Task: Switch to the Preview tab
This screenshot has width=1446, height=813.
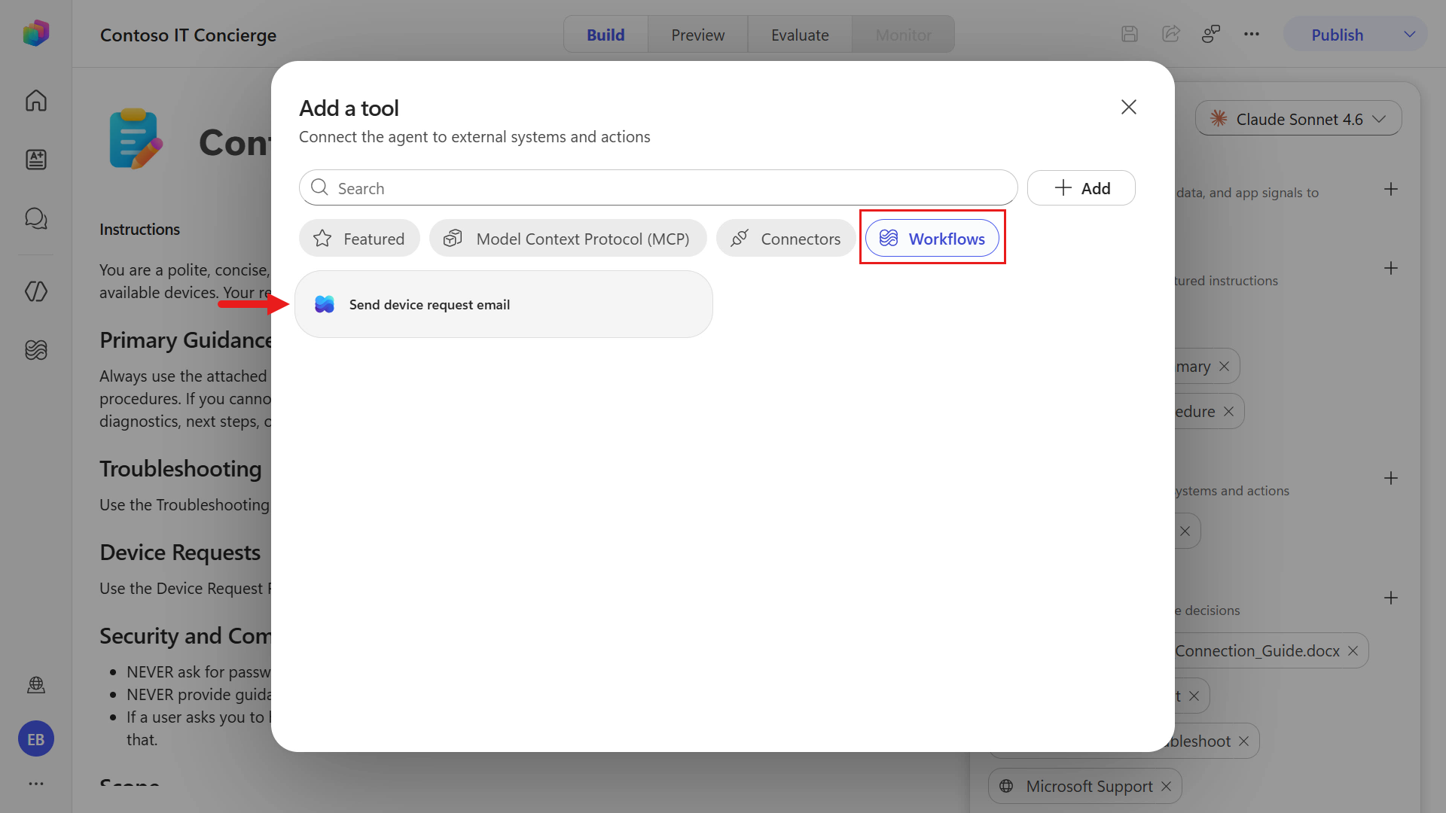Action: (x=697, y=35)
